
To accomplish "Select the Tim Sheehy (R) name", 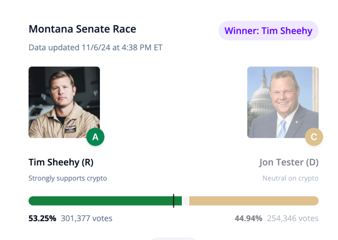I will click(61, 162).
